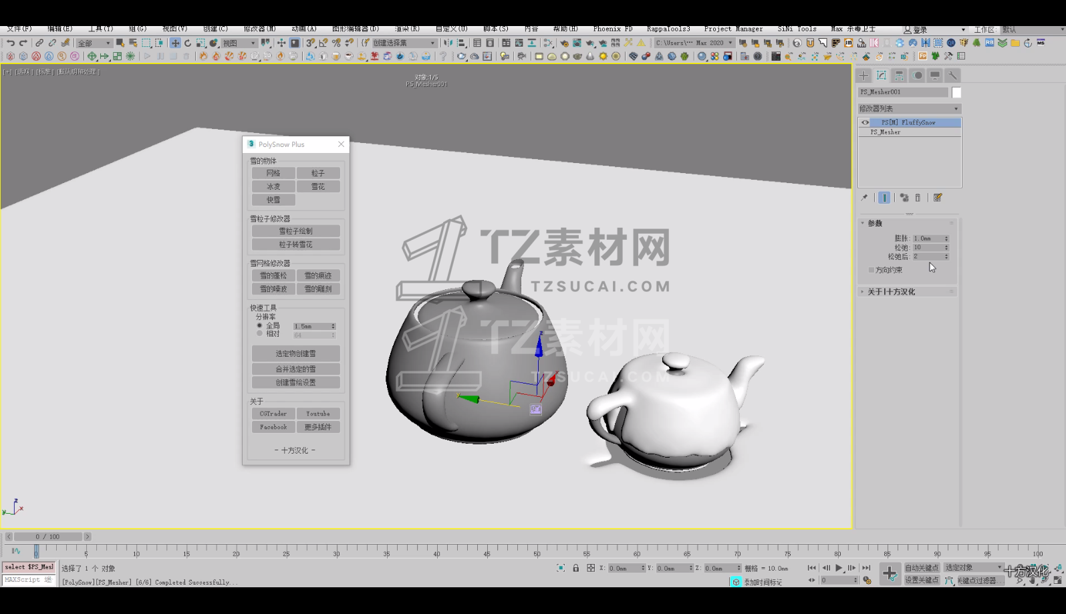Screen dimensions: 1066x614
Task: Click Remove modifier trash icon
Action: 918,198
